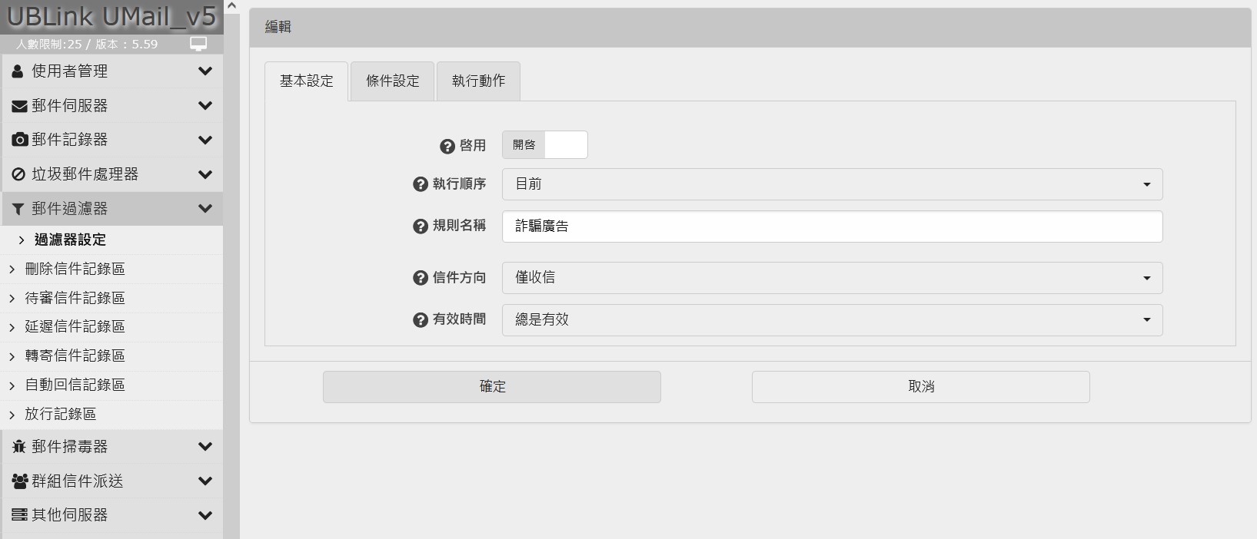
Task: Click help icon beside 執行順序
Action: (x=421, y=184)
